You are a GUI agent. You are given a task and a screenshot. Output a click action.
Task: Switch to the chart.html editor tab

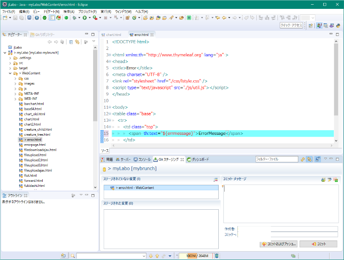pos(111,35)
